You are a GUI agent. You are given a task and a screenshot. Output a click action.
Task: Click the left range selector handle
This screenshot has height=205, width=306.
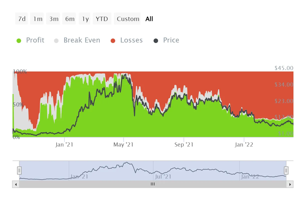click(x=19, y=170)
